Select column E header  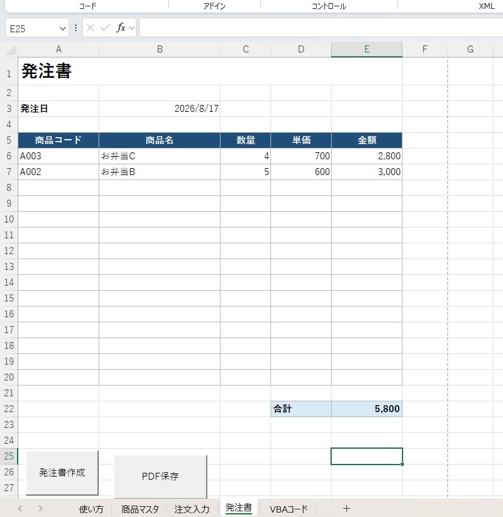tap(367, 49)
